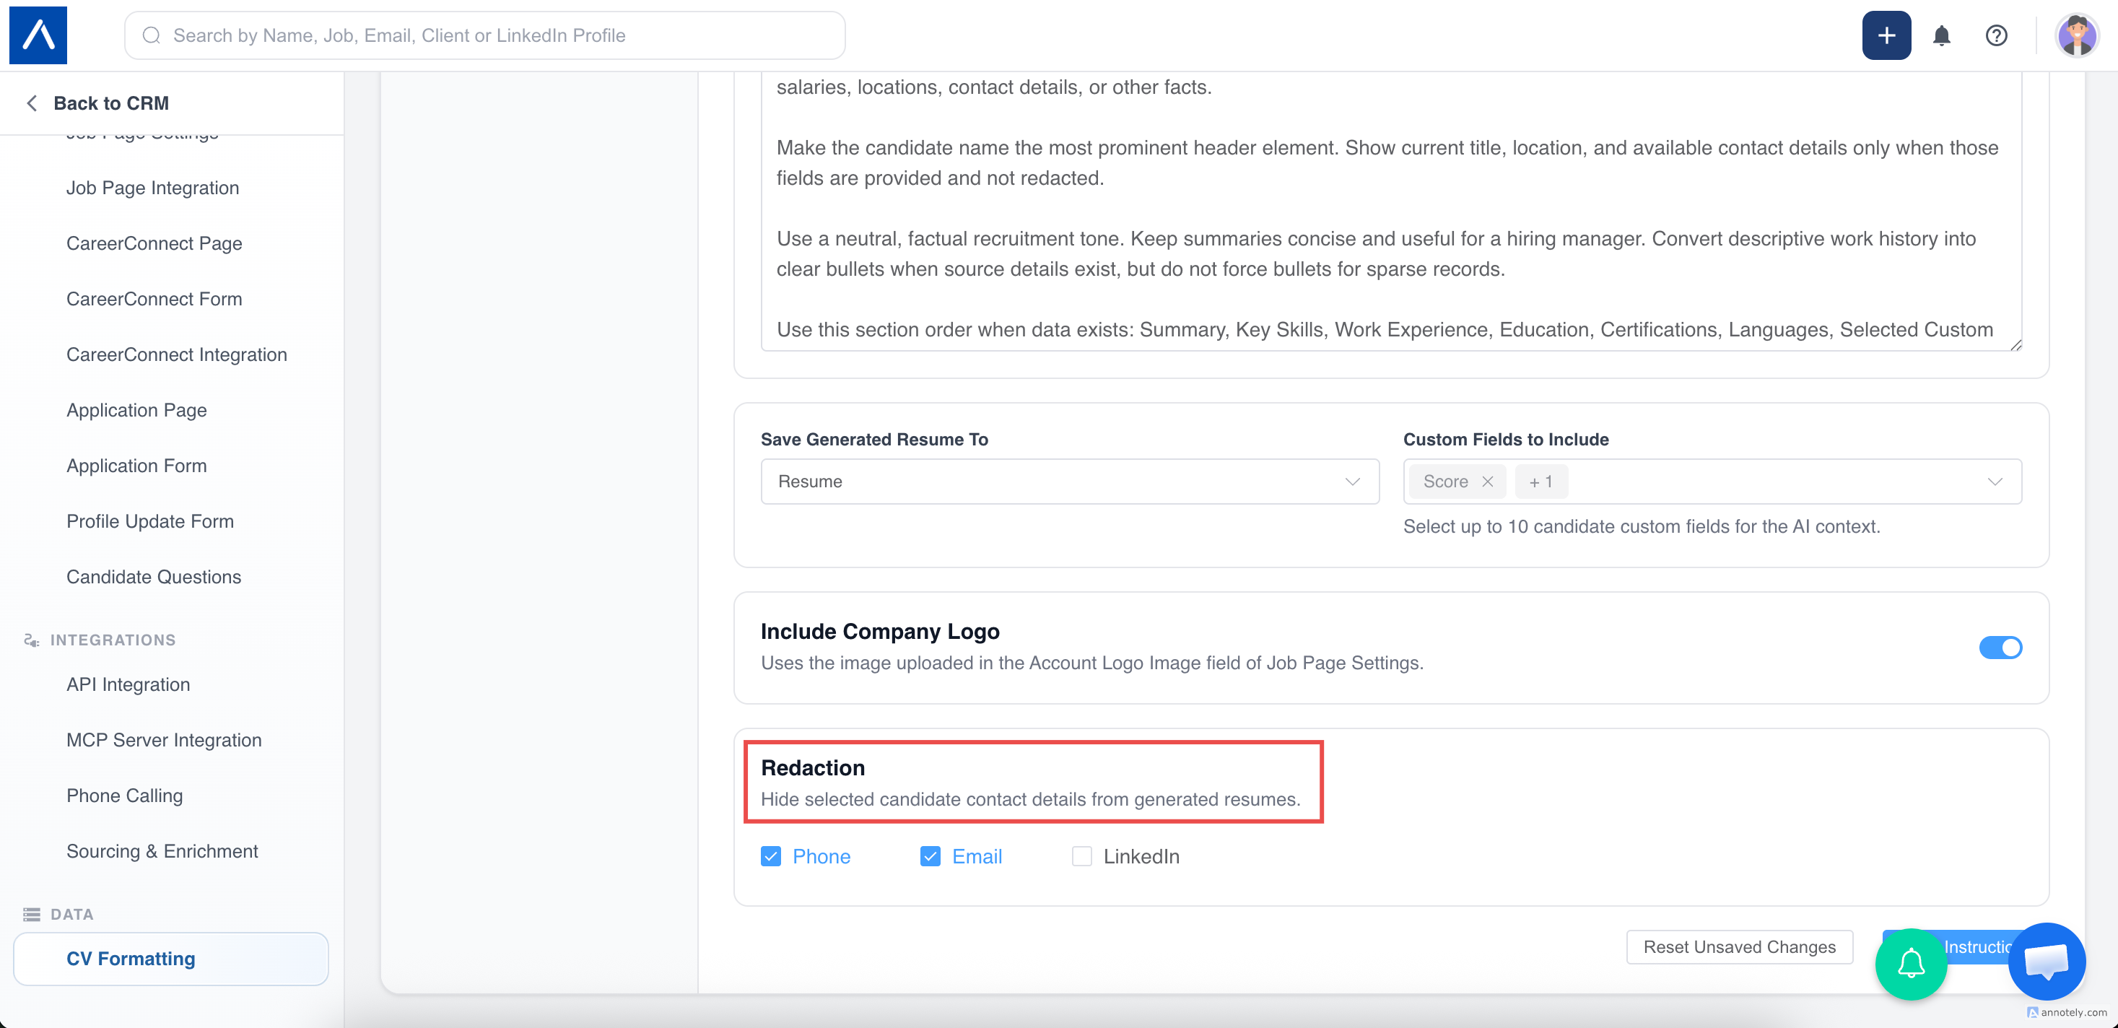Click inside the instructions text area
This screenshot has width=2118, height=1028.
(1391, 211)
